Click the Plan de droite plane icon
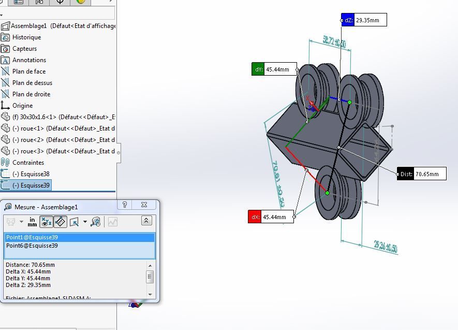Image resolution: width=458 pixels, height=330 pixels. pyautogui.click(x=5, y=94)
